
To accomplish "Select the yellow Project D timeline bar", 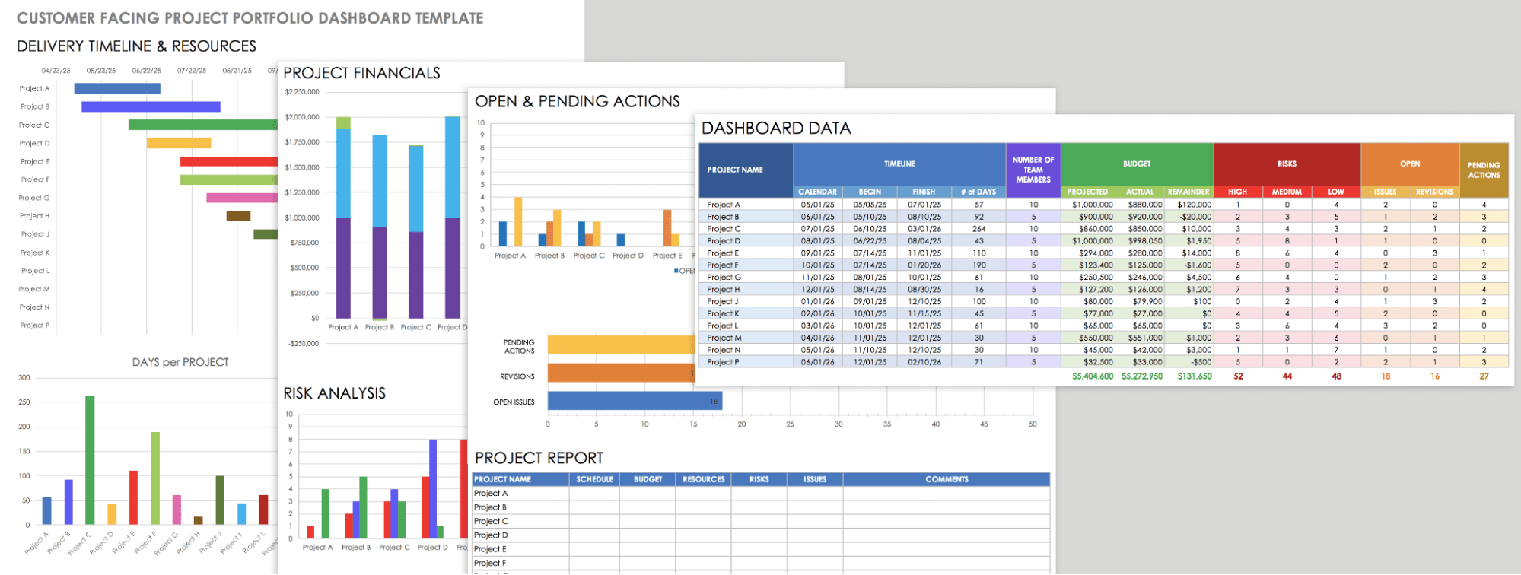I will (178, 143).
